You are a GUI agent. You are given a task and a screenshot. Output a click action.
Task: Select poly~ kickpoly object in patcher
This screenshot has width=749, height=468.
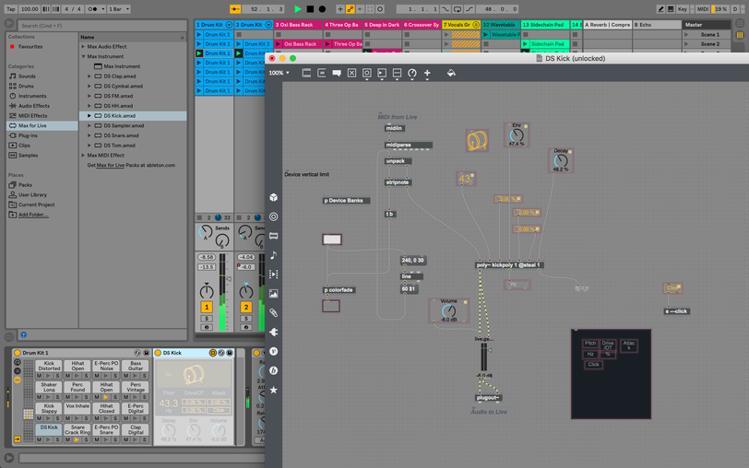pos(510,264)
